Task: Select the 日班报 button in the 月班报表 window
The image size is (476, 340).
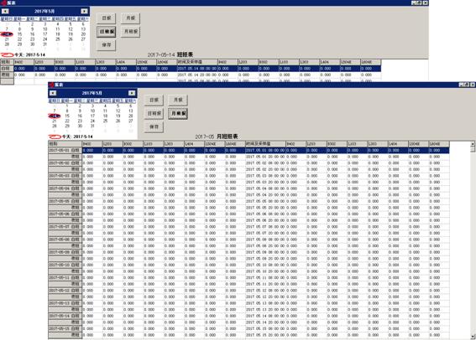Action: point(154,114)
